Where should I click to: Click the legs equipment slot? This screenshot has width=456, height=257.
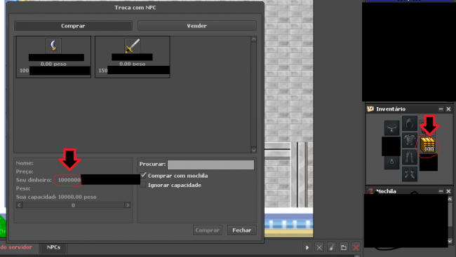pos(410,157)
